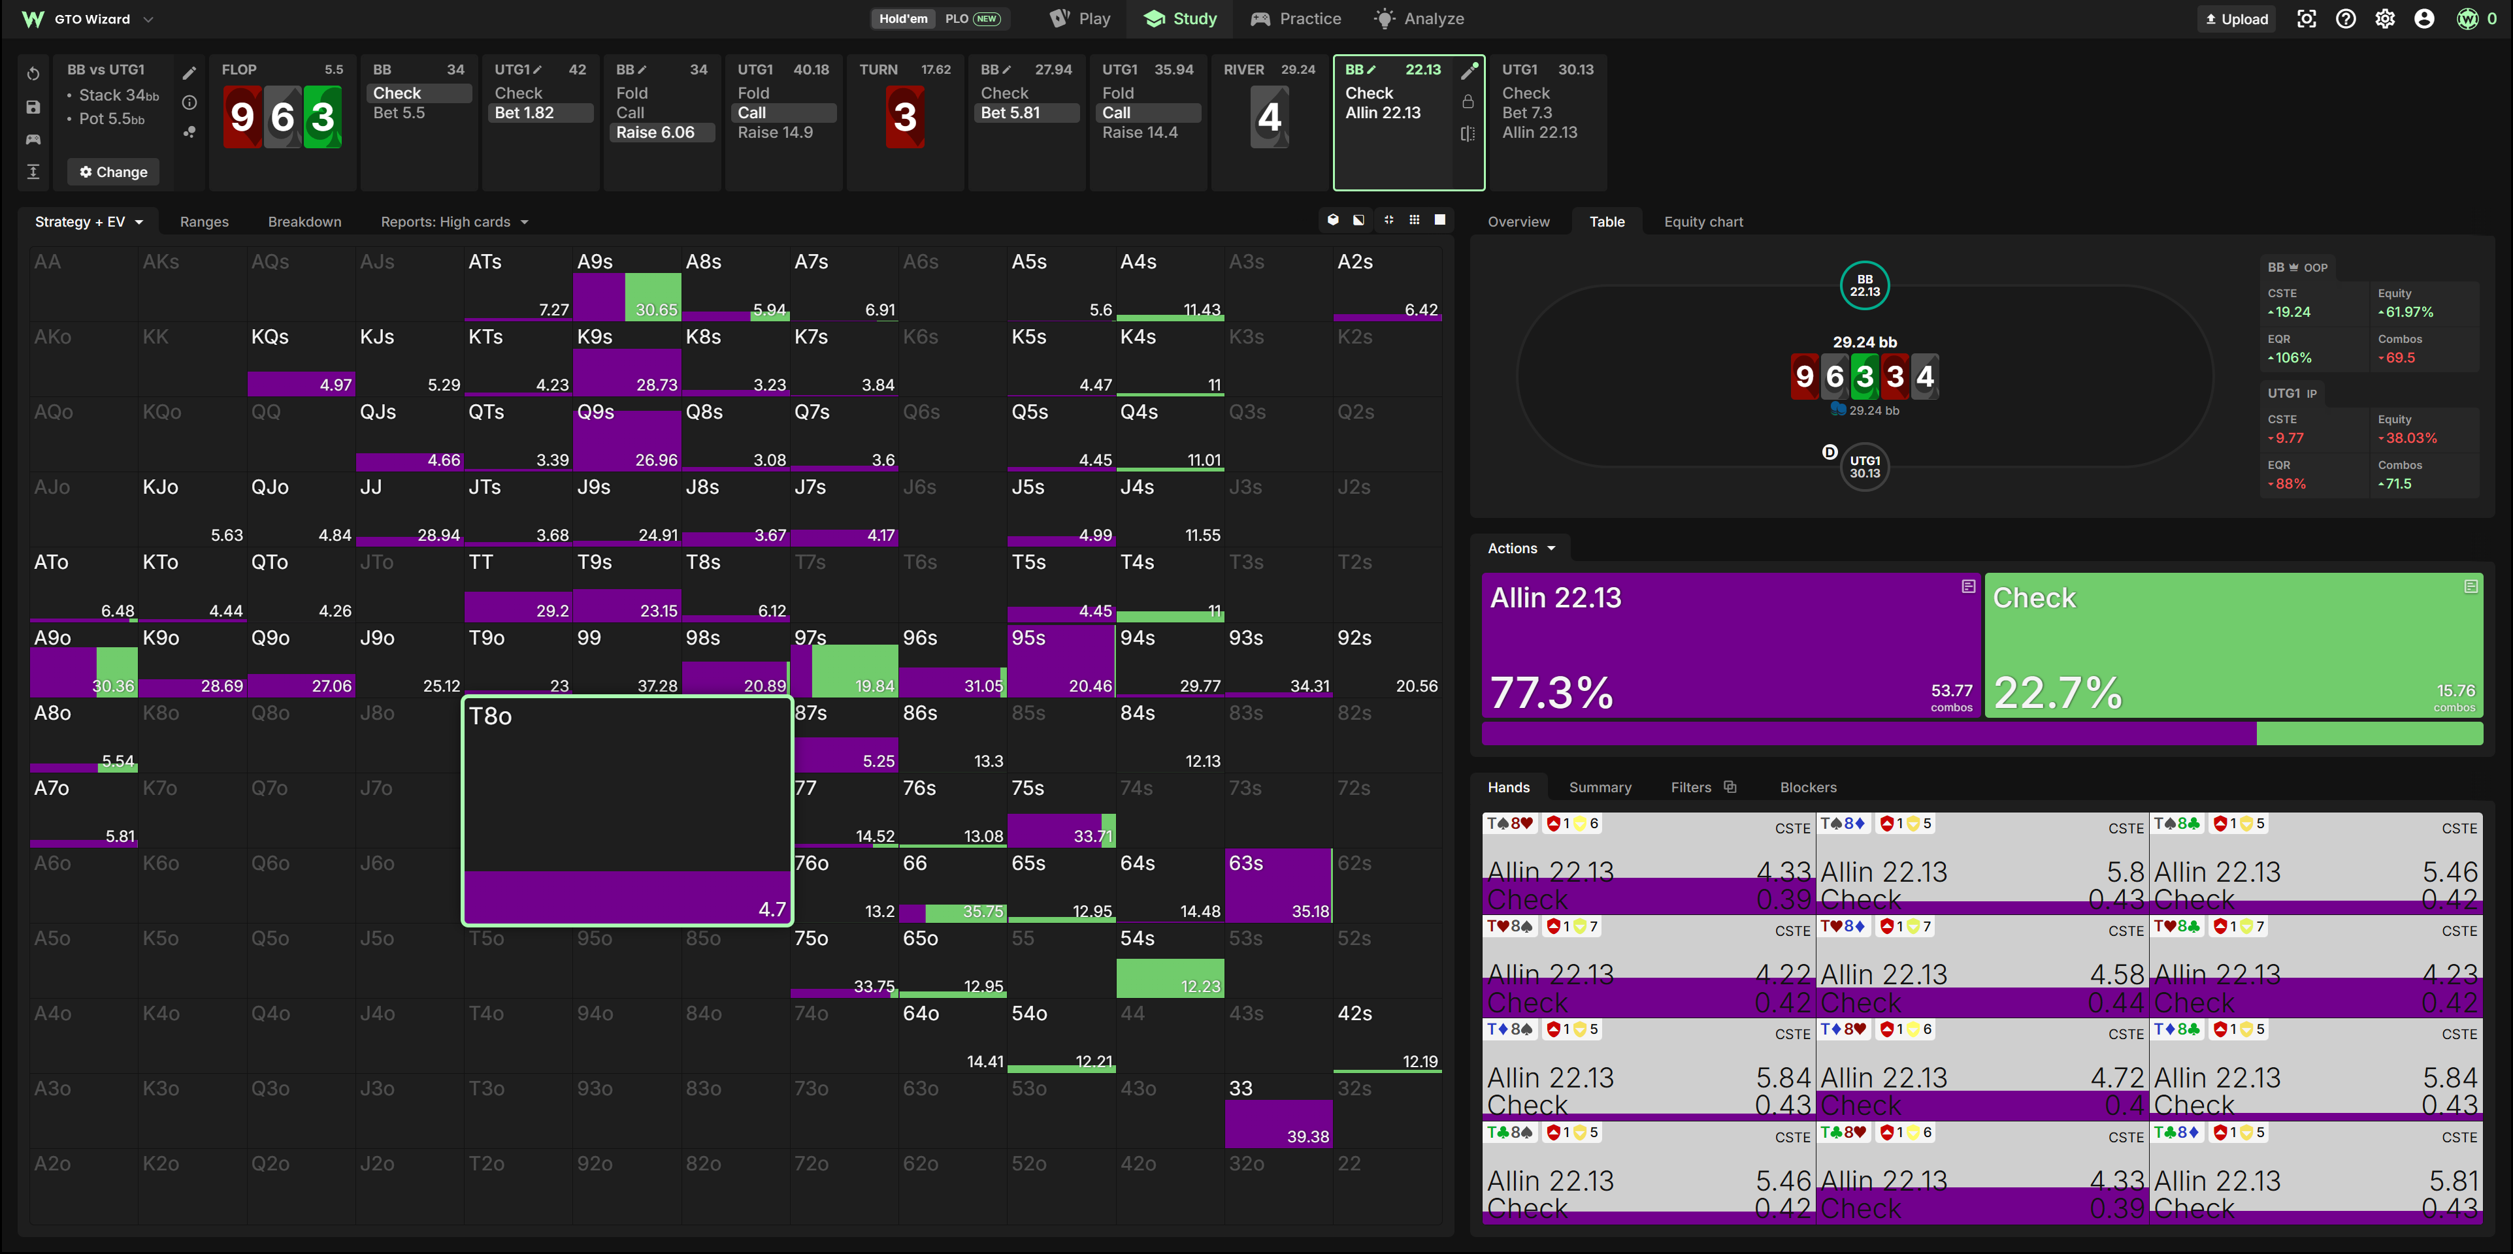Click the compare split icon on BB card
This screenshot has width=2513, height=1254.
[1468, 134]
